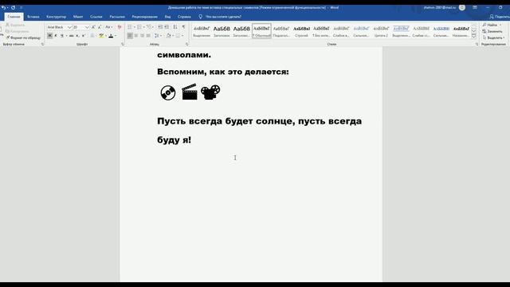Increase font size with the grow icon

[93, 27]
